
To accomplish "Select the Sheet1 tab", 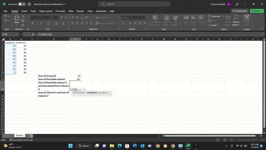I will pyautogui.click(x=20, y=135).
